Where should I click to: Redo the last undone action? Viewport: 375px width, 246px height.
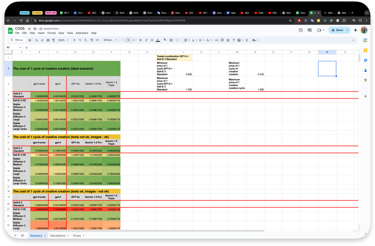pyautogui.click(x=42, y=40)
